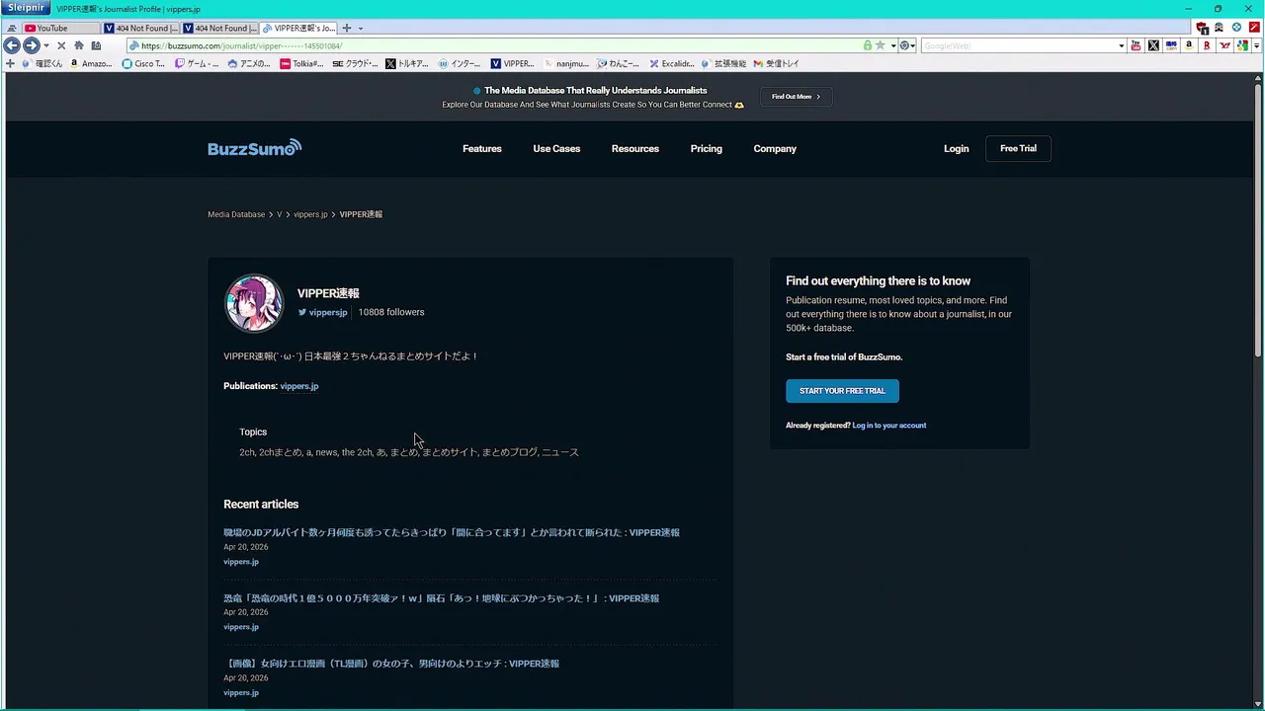Image resolution: width=1265 pixels, height=711 pixels.
Task: Open the X (Twitter) search shortcut icon
Action: tap(1153, 45)
